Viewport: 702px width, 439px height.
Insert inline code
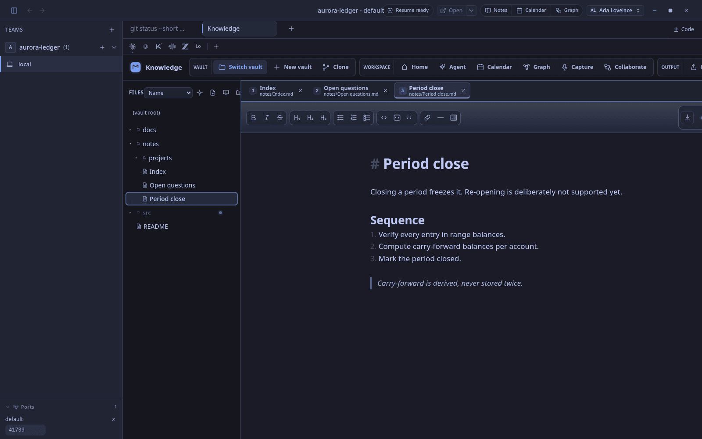click(384, 118)
